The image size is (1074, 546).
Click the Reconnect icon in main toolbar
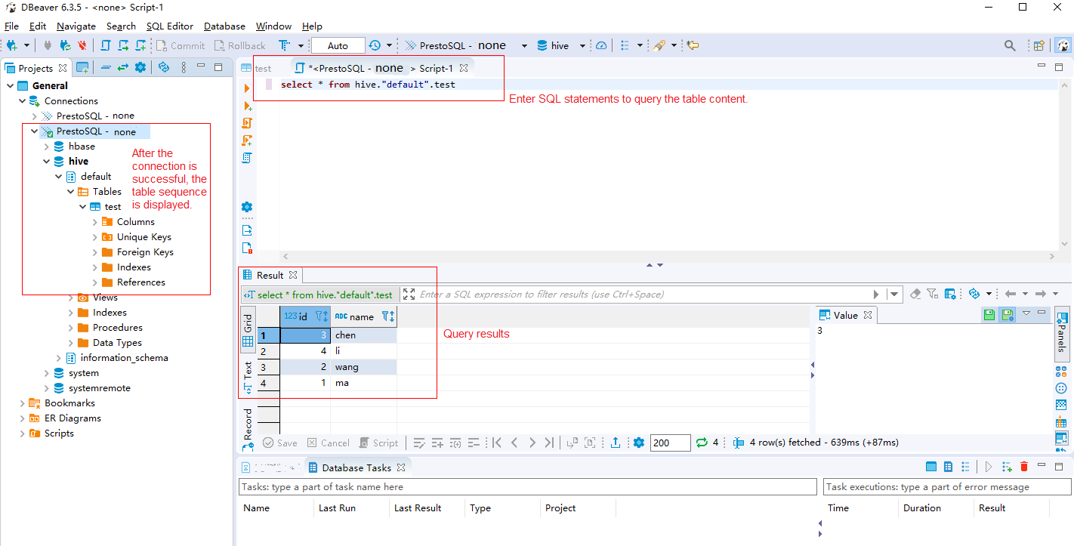[65, 45]
